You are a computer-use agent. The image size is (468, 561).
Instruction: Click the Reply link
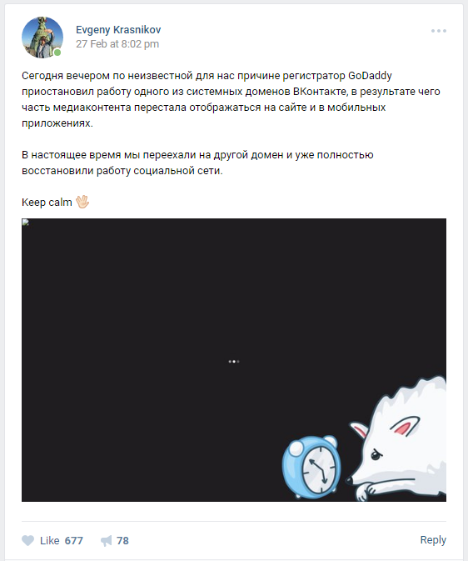pos(433,539)
